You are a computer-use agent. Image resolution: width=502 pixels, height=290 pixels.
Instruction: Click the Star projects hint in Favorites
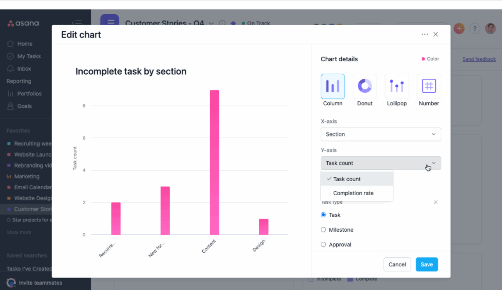pyautogui.click(x=29, y=220)
